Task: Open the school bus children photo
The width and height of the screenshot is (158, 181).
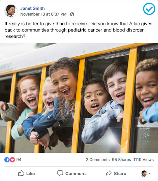Action: (x=79, y=98)
